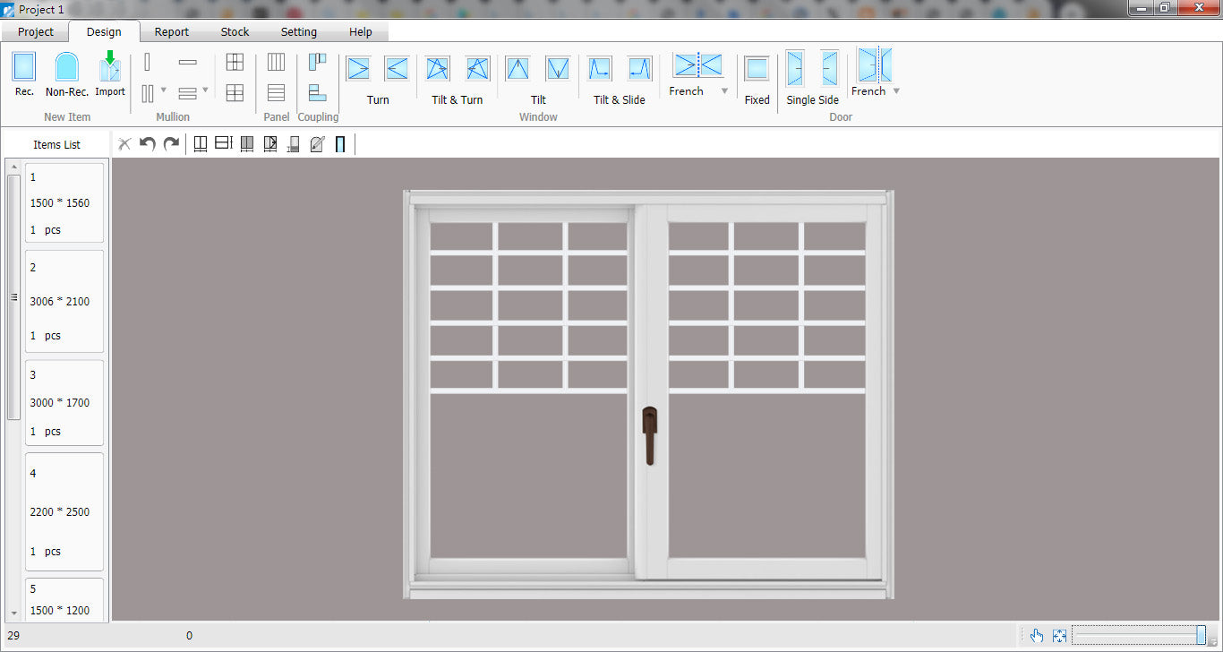Expand the French window dropdown arrow
1223x652 pixels.
[724, 91]
